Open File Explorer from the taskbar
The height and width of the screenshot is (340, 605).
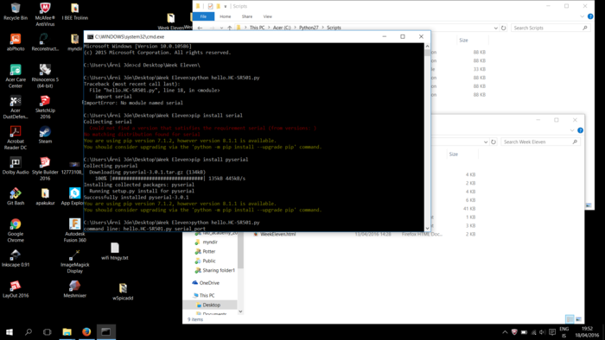click(67, 332)
